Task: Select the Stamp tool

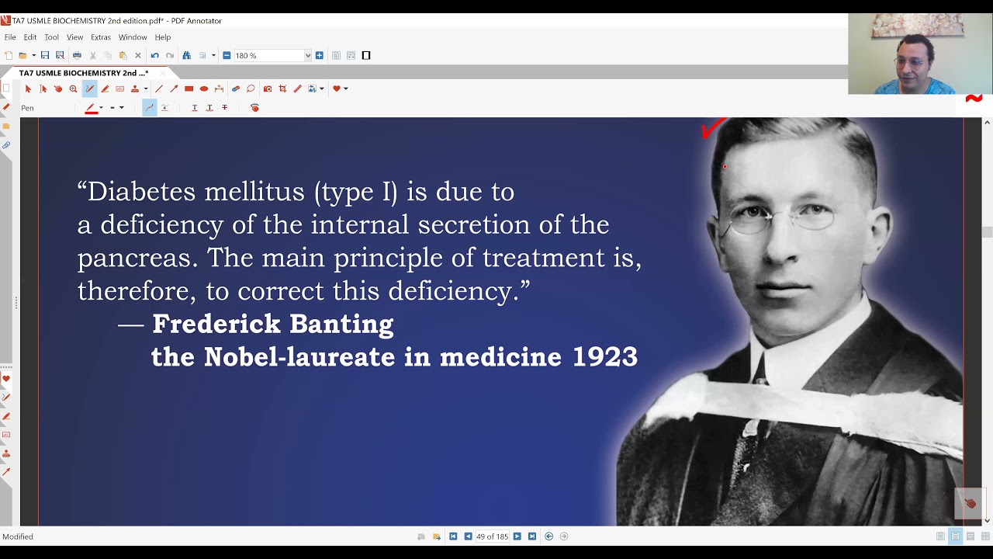Action: (x=135, y=89)
